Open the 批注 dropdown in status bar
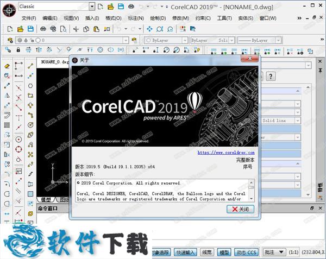326x259 pixels. coord(274,252)
